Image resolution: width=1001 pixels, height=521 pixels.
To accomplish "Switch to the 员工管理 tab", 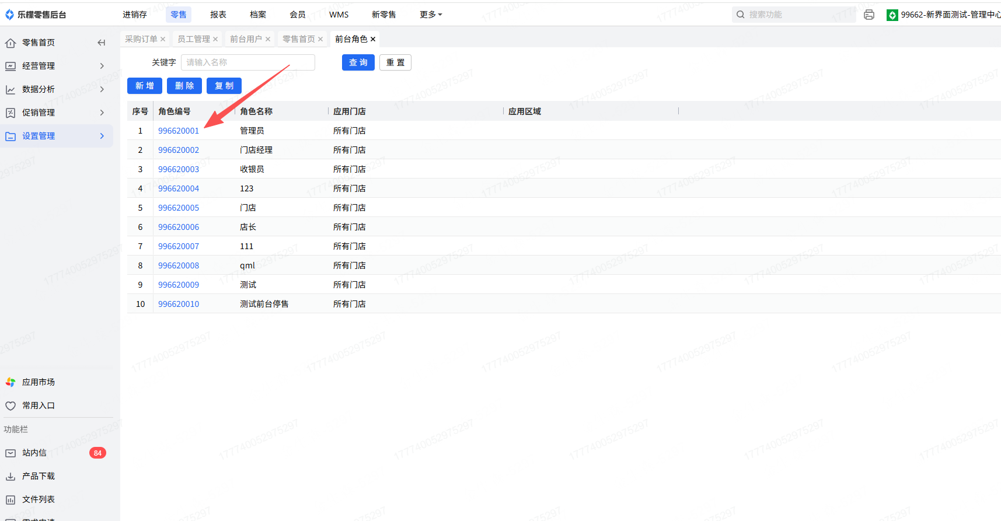I will [x=194, y=39].
